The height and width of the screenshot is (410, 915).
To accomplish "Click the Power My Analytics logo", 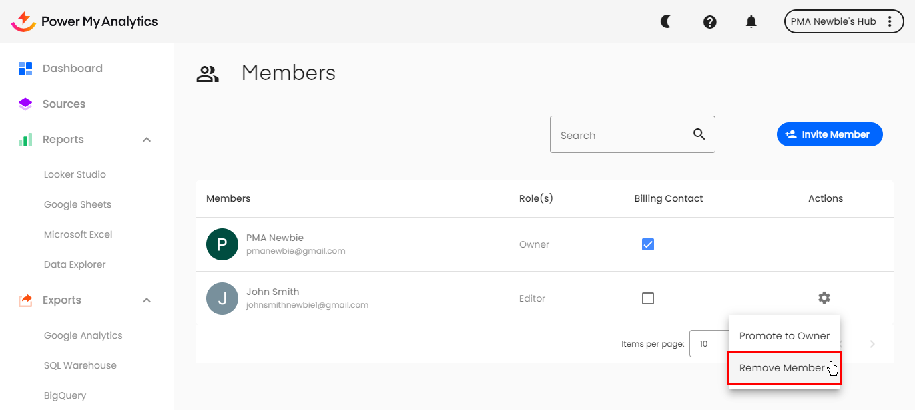I will tap(85, 21).
